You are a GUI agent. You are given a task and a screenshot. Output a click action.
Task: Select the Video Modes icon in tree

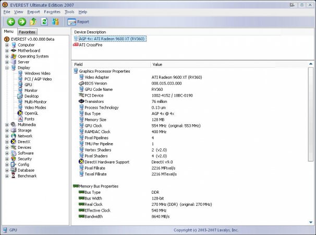20,108
